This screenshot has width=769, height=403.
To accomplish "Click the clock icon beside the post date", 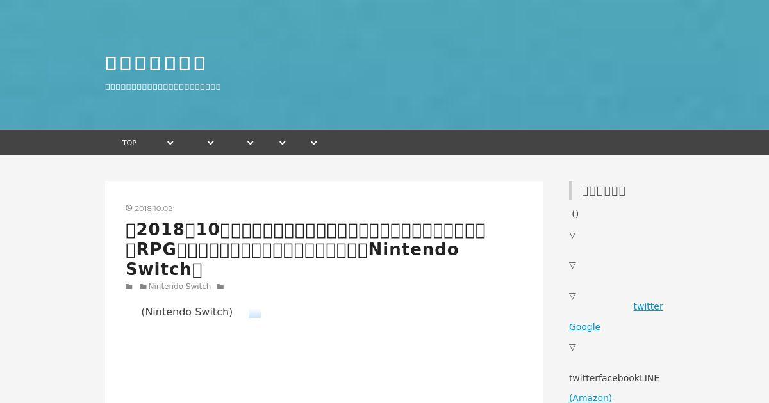I will 129,208.
